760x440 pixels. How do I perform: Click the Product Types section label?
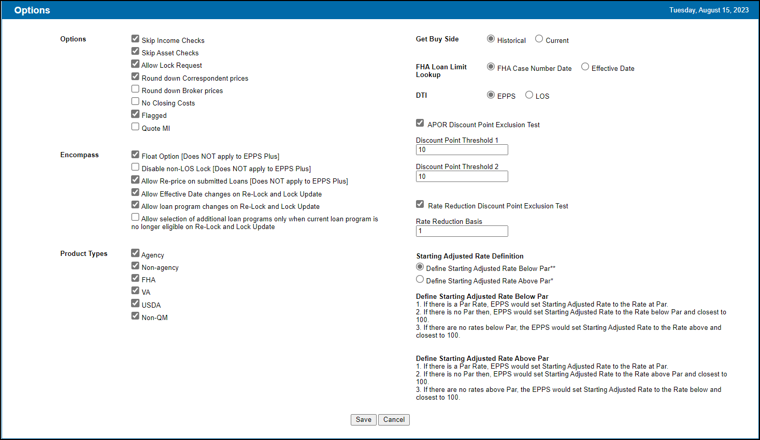tap(84, 254)
